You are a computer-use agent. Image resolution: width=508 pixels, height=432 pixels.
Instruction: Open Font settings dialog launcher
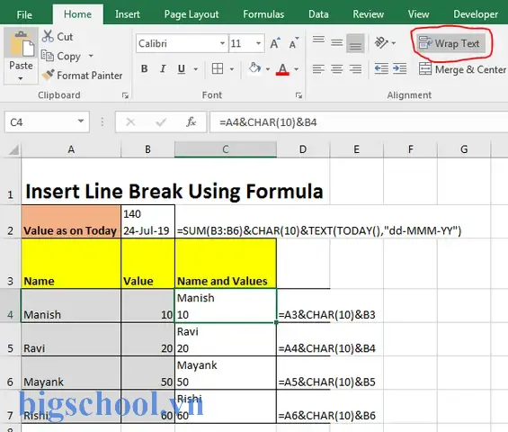click(299, 95)
